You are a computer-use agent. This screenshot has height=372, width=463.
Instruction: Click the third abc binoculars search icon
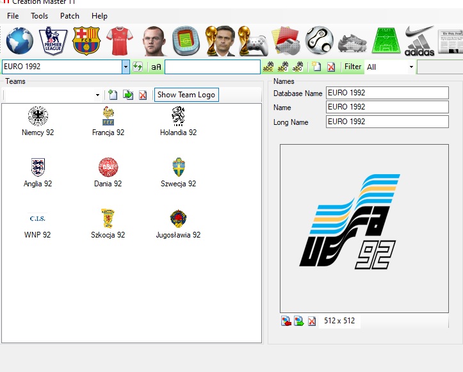pyautogui.click(x=297, y=67)
